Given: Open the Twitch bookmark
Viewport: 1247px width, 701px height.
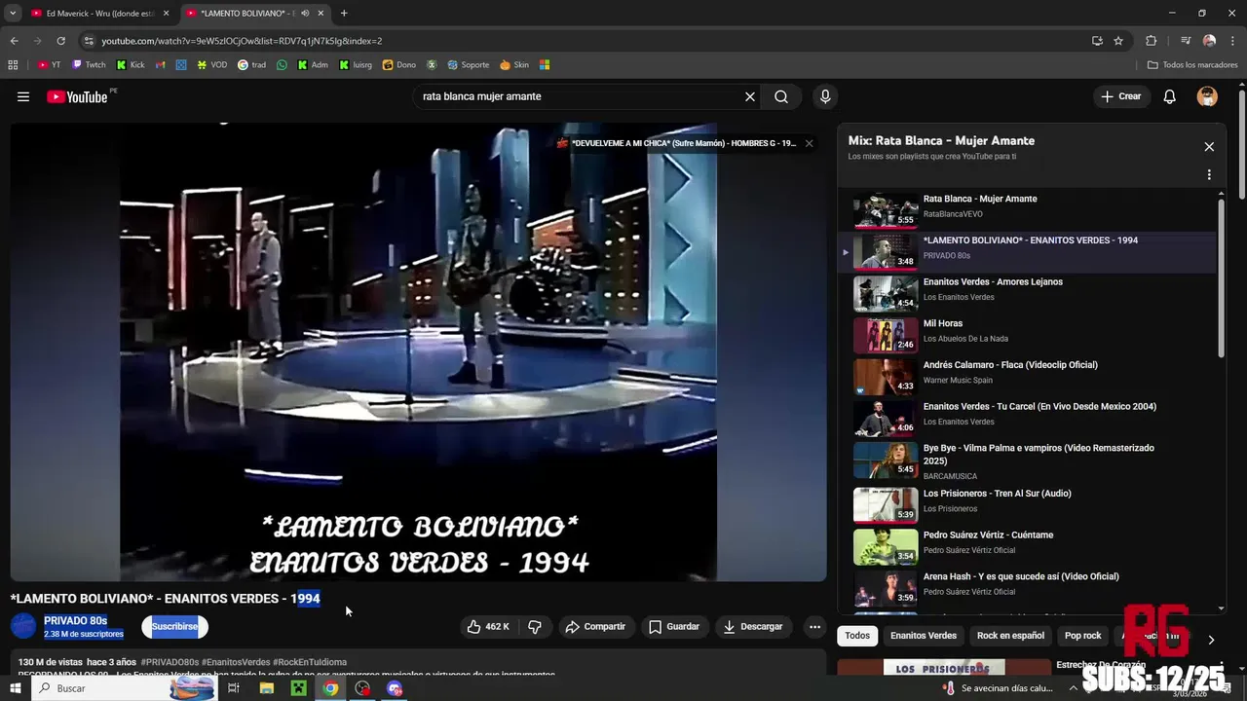Looking at the screenshot, I should [89, 65].
